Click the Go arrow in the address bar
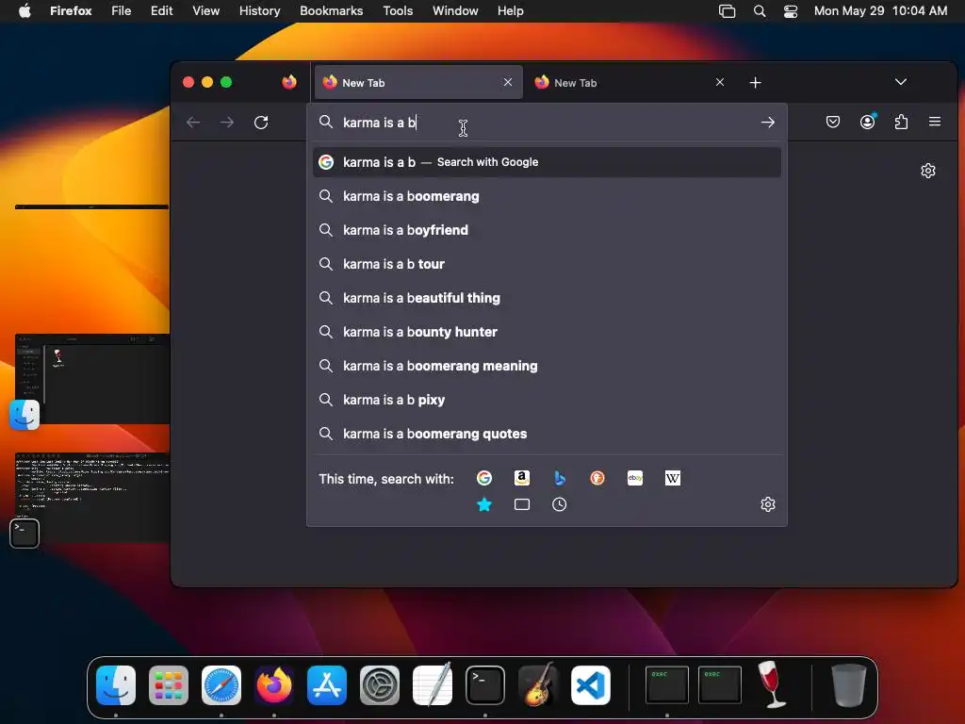 (767, 123)
